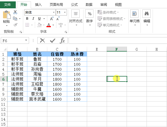
Task: Expand the font name dropdown 宋体
Action: coord(54,12)
